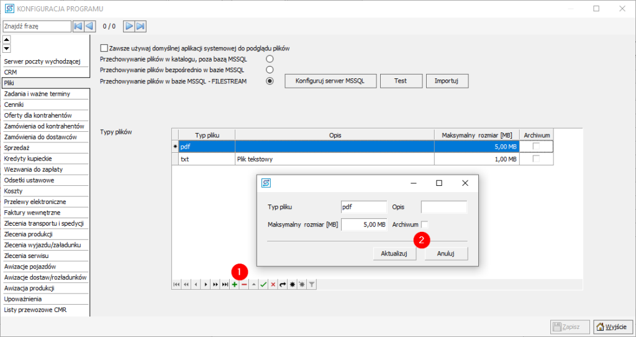Image resolution: width=636 pixels, height=337 pixels.
Task: Enable always use default system application checkbox
Action: coord(104,48)
